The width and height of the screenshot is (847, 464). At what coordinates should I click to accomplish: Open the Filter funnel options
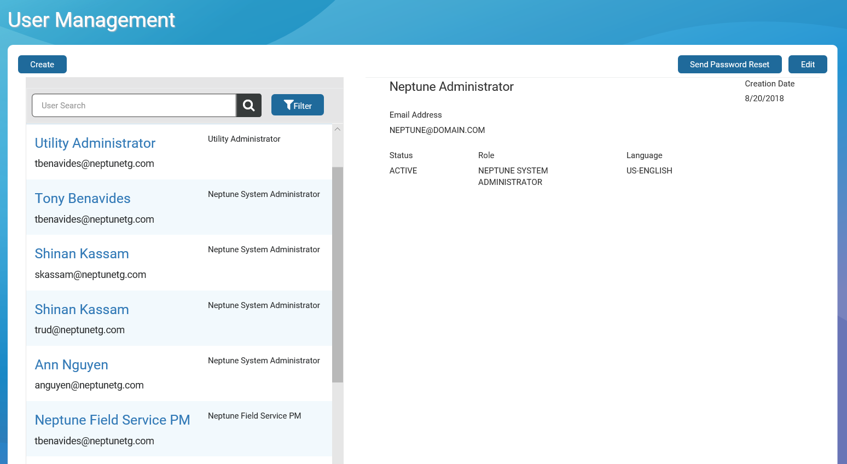click(x=297, y=105)
